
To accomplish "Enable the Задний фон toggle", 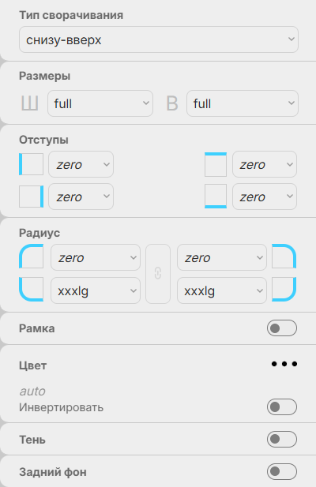I will [282, 471].
